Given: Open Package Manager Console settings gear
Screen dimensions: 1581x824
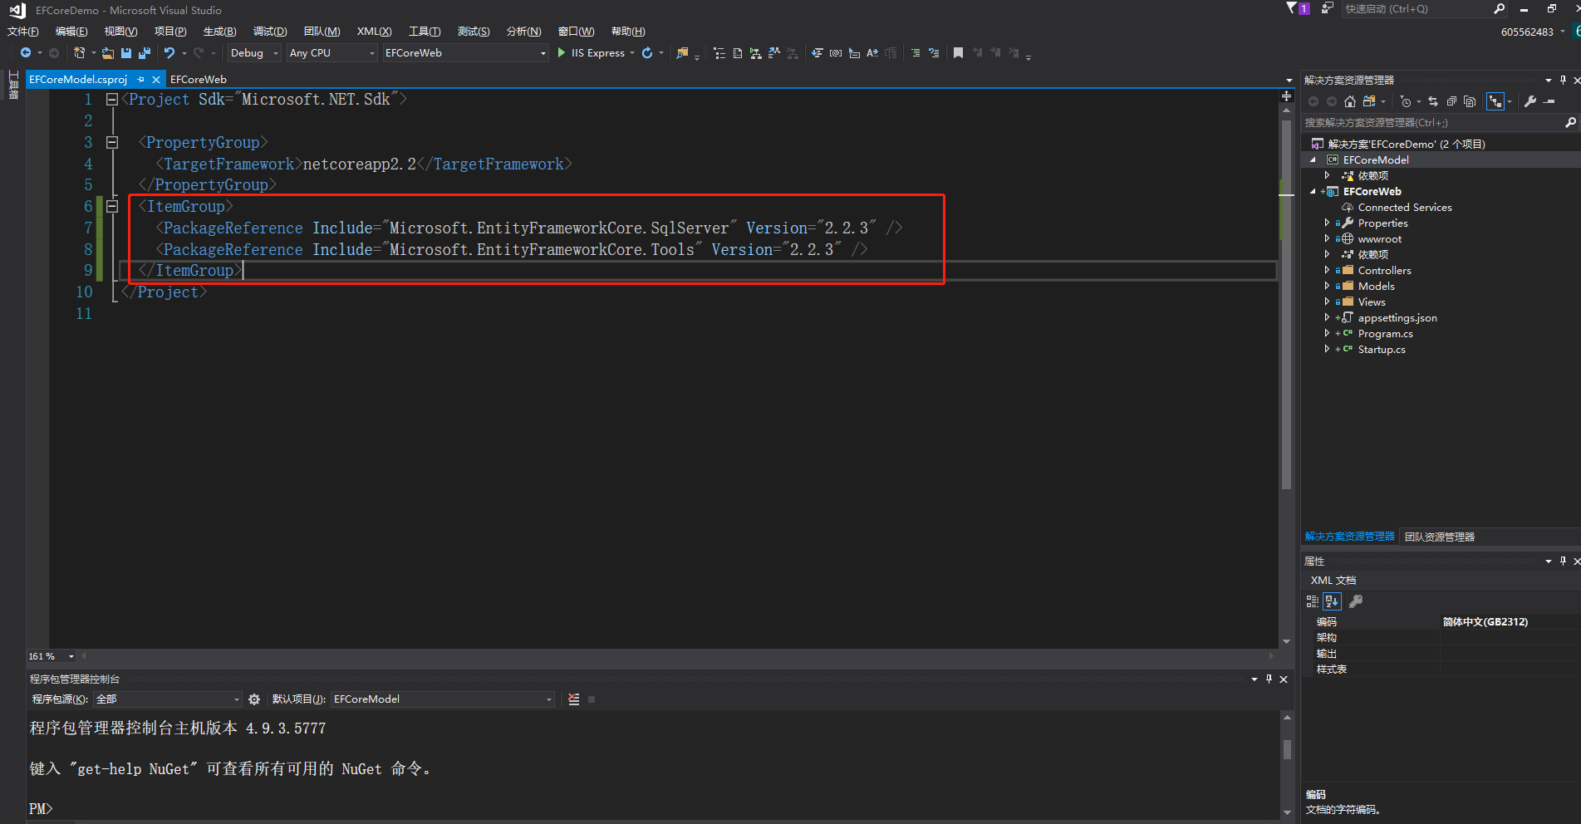Looking at the screenshot, I should 254,699.
